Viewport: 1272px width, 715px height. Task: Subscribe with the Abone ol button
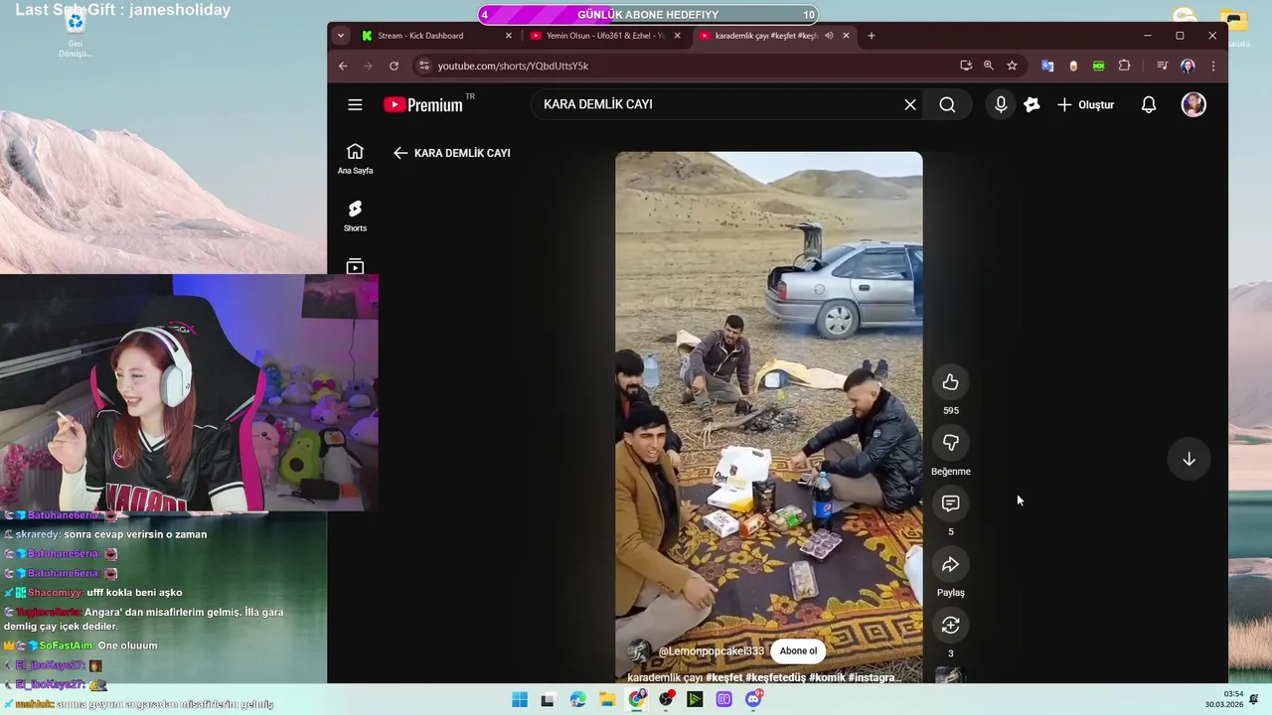pyautogui.click(x=798, y=651)
